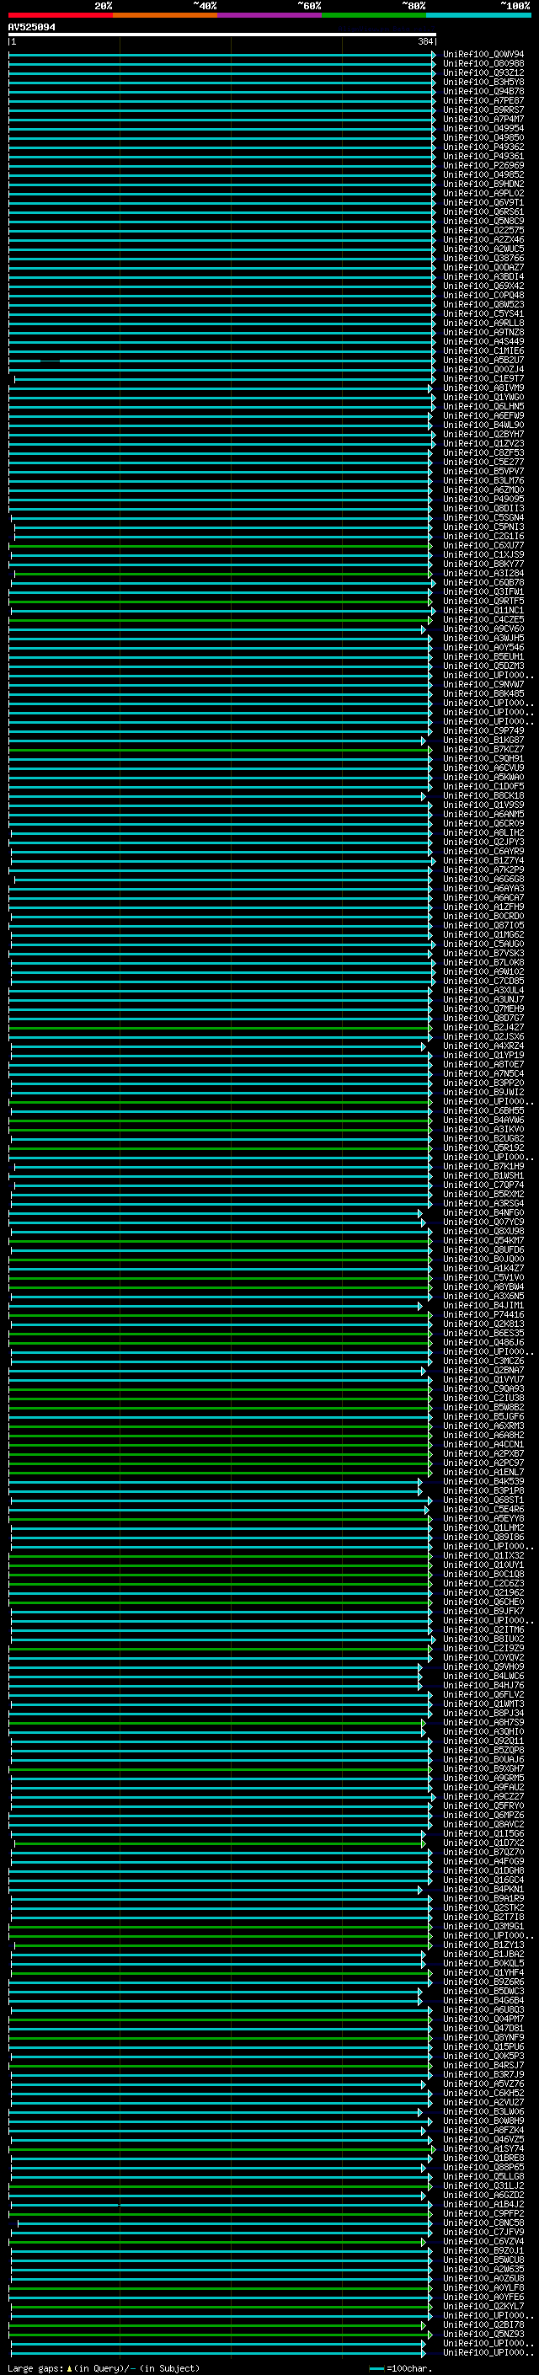Click hit label UniRef100_C6VZV4
This screenshot has height=2375, width=539.
(x=483, y=2241)
